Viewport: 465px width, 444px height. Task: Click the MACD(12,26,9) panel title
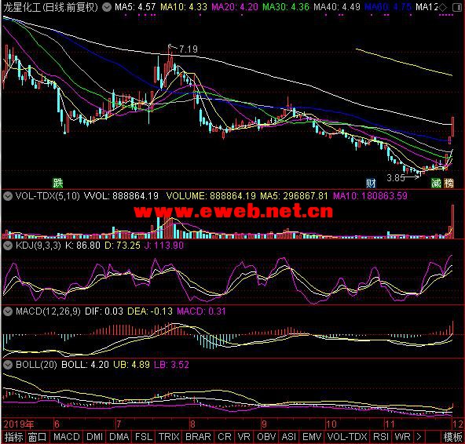tap(48, 311)
